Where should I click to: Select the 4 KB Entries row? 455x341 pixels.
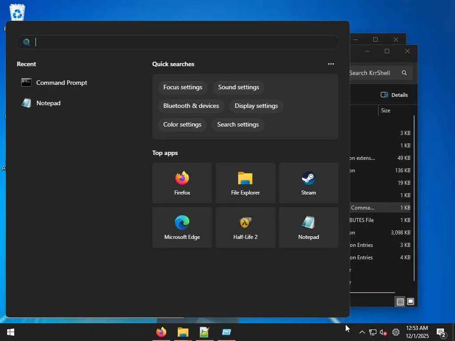380,258
